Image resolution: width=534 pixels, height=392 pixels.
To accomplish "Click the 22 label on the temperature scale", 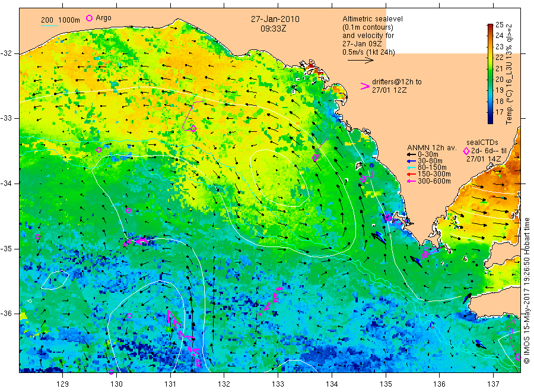I will [x=499, y=57].
